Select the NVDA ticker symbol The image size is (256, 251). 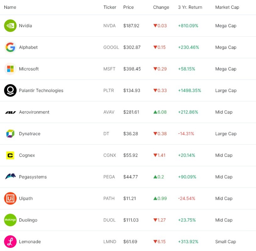[109, 26]
